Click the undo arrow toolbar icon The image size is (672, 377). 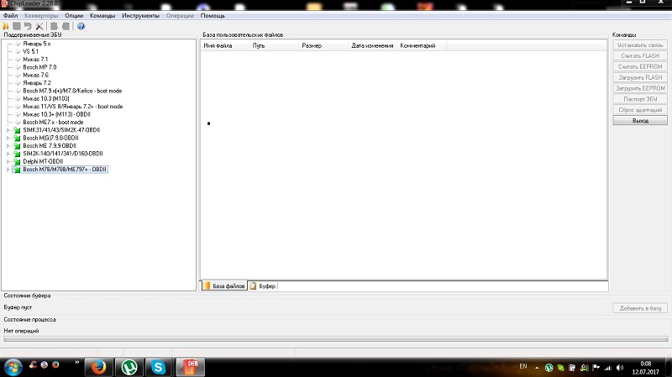coord(27,26)
